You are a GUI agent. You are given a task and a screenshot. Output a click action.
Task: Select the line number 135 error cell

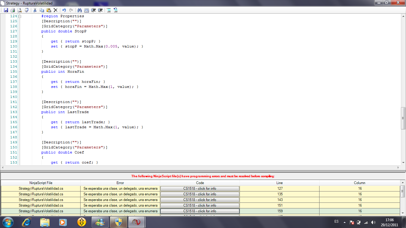click(280, 194)
